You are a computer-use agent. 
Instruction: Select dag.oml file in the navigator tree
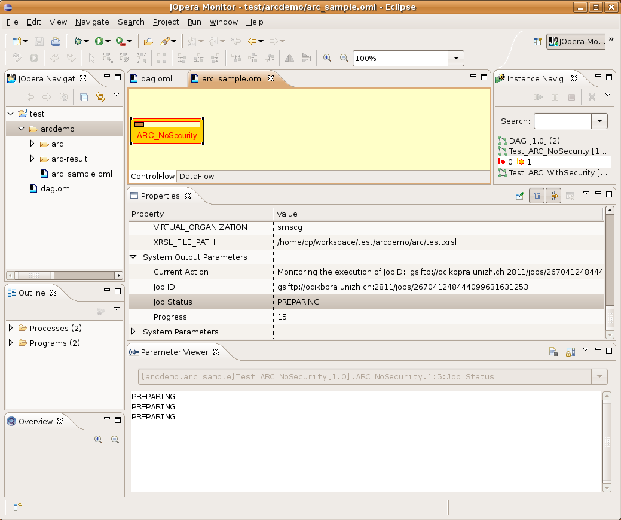(x=51, y=189)
